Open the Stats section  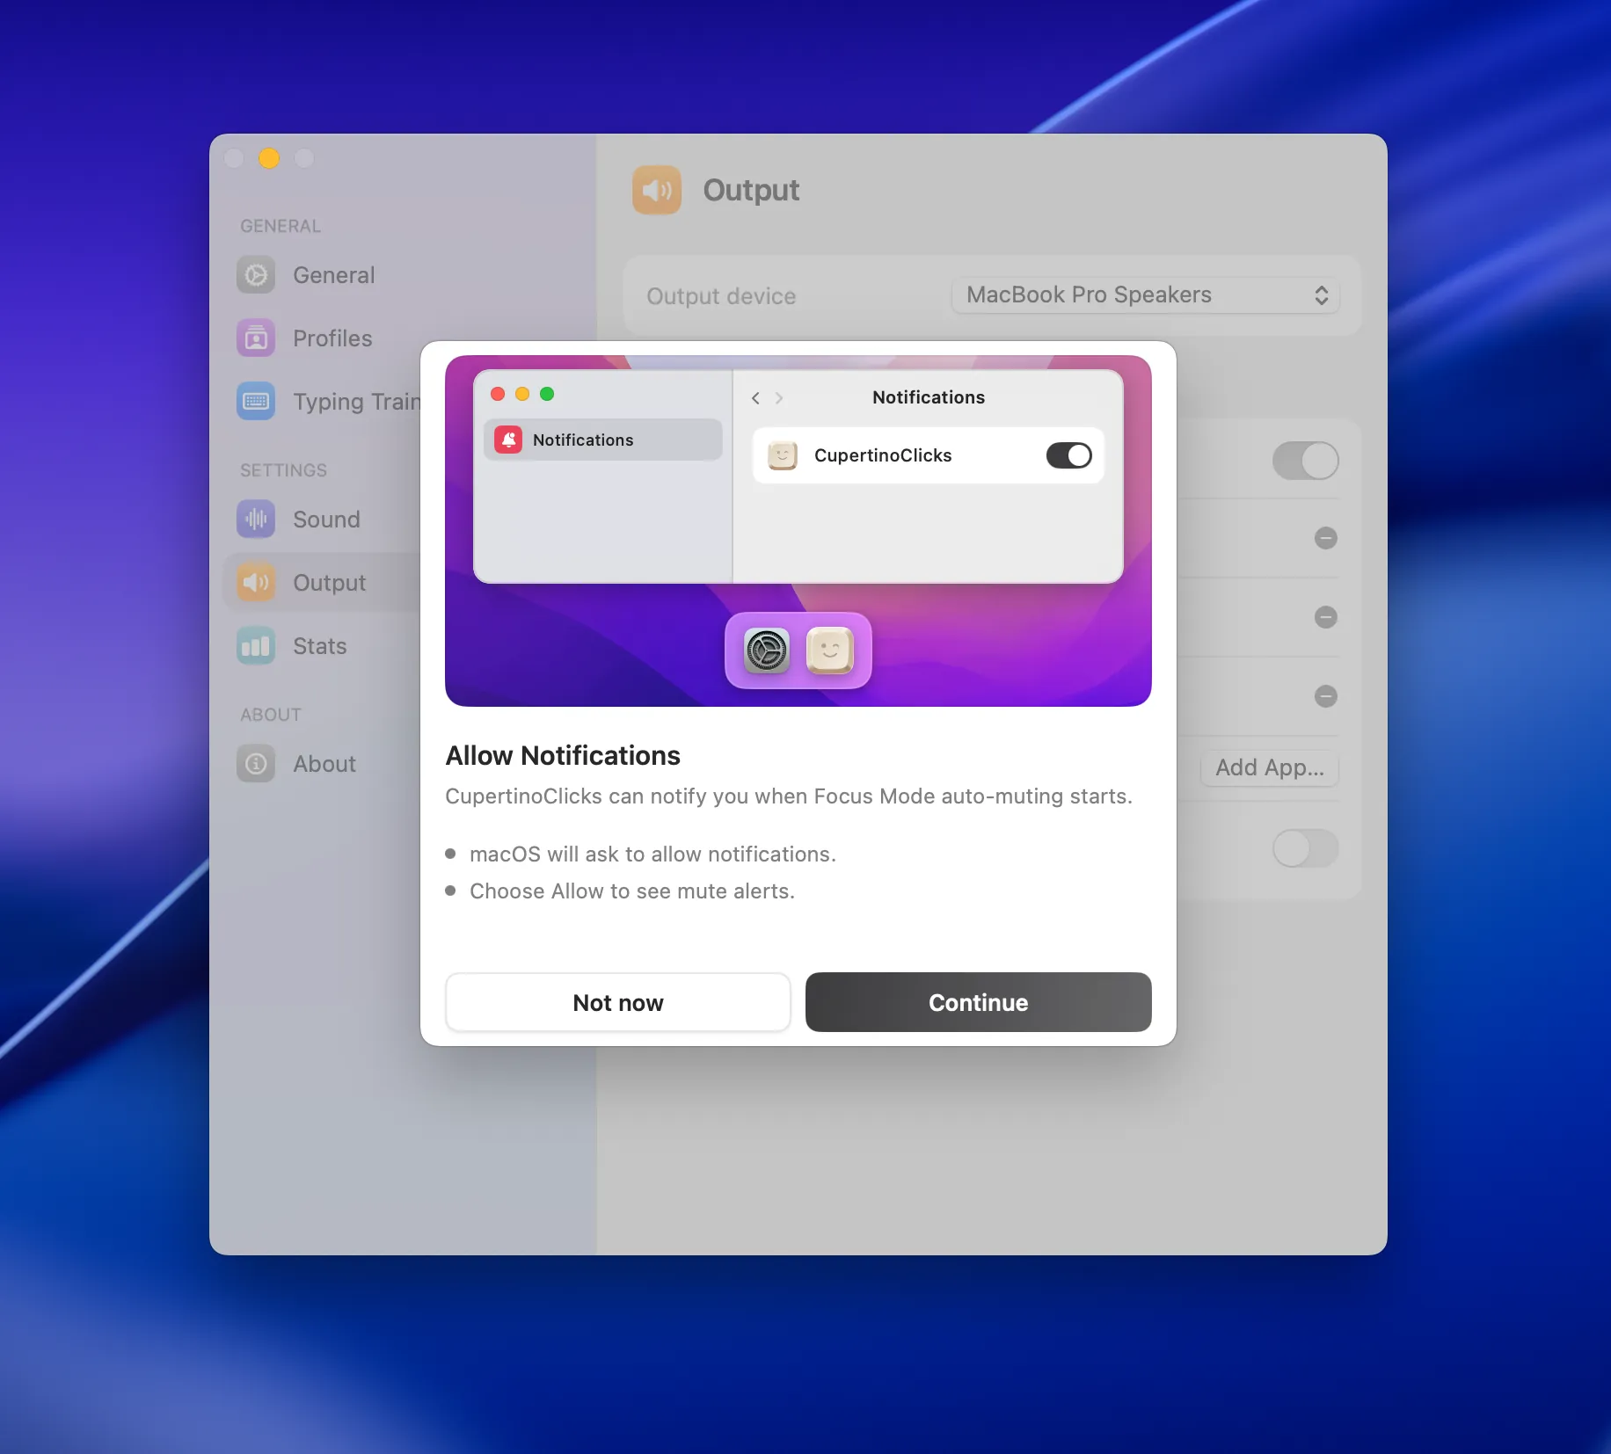(321, 646)
